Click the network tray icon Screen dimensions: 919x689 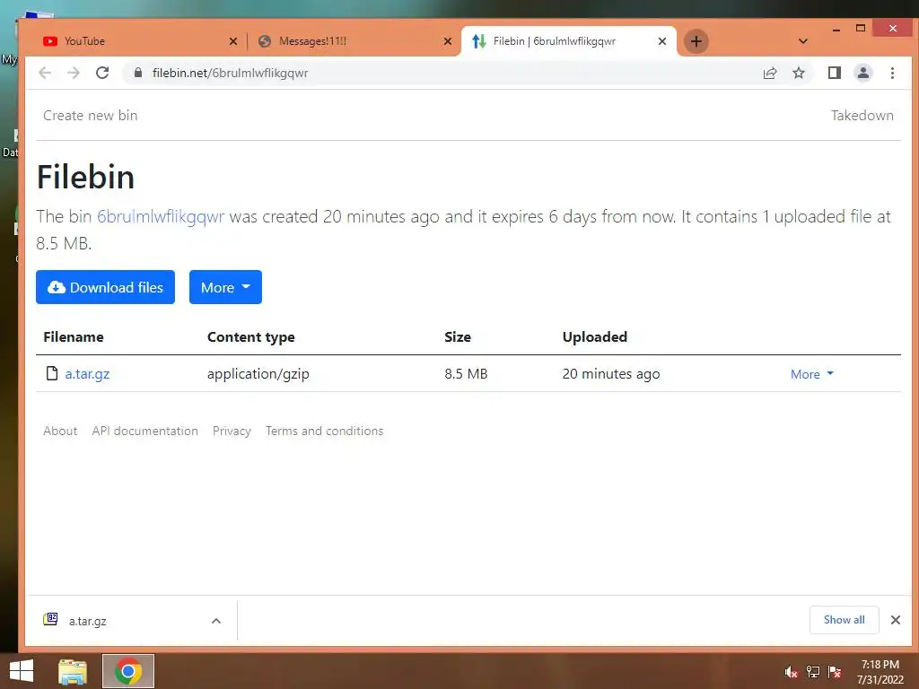point(813,672)
